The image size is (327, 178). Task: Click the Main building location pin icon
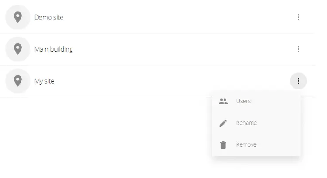pyautogui.click(x=18, y=49)
